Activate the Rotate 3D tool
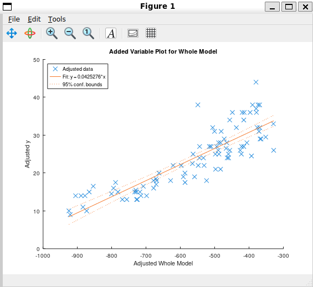313x287 pixels. pyautogui.click(x=30, y=33)
